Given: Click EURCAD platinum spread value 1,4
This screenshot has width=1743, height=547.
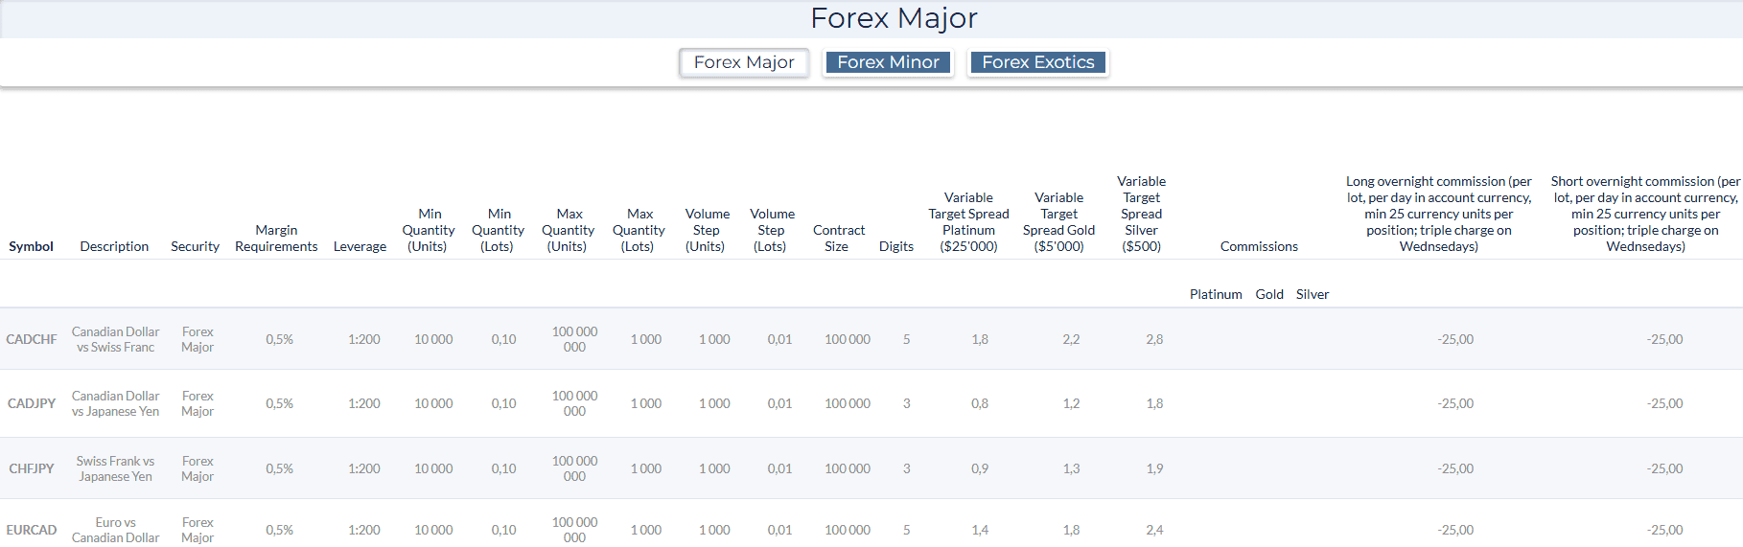Looking at the screenshot, I should tap(980, 530).
